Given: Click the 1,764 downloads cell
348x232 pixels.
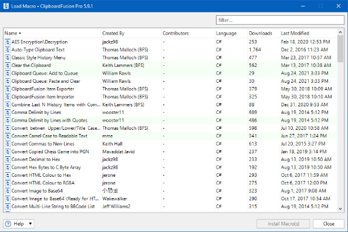Looking at the screenshot, I should pos(255,49).
